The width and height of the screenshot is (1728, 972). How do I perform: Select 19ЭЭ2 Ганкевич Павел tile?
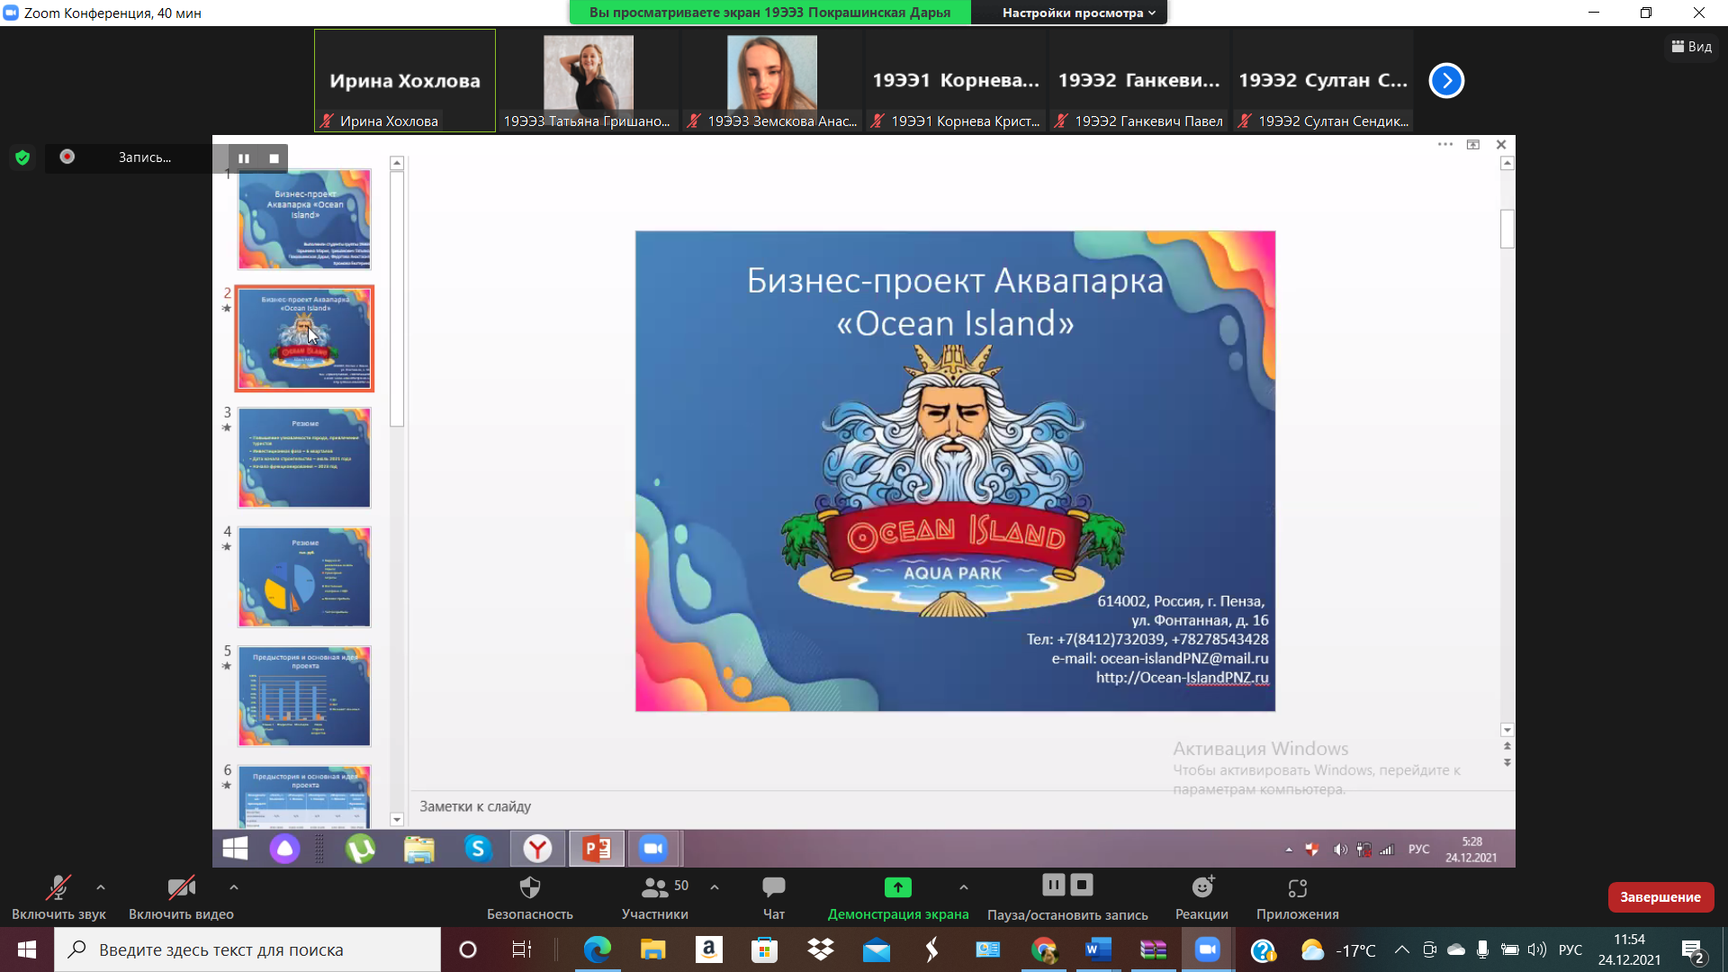point(1139,81)
